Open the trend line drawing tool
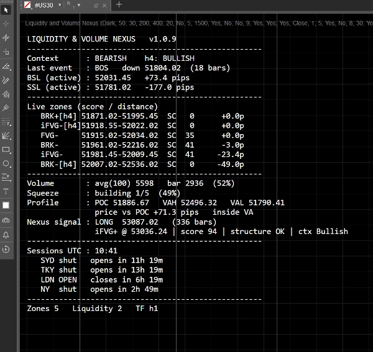 [6, 66]
